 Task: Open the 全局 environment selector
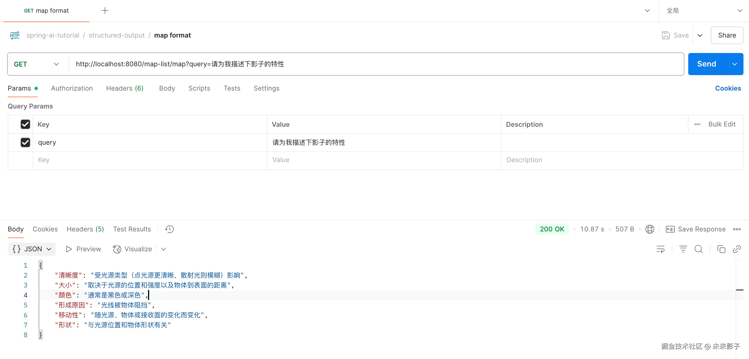(704, 11)
